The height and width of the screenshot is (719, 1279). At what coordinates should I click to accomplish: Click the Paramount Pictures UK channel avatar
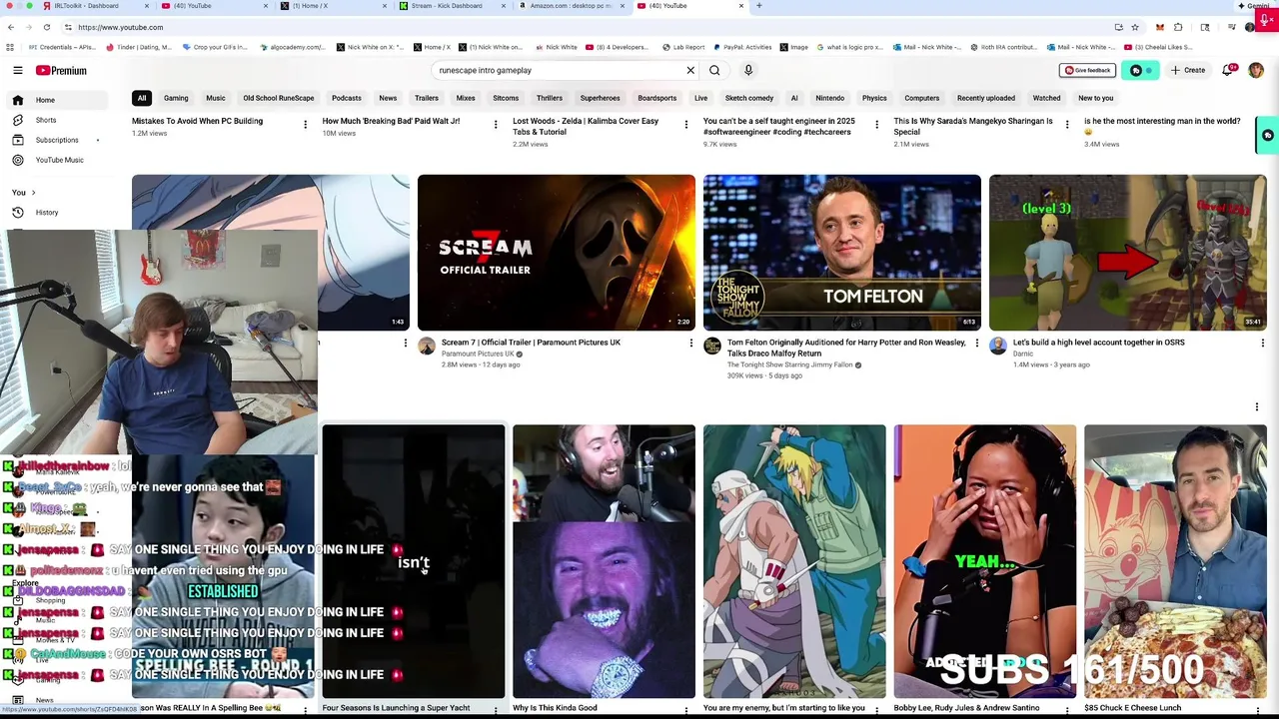click(427, 347)
